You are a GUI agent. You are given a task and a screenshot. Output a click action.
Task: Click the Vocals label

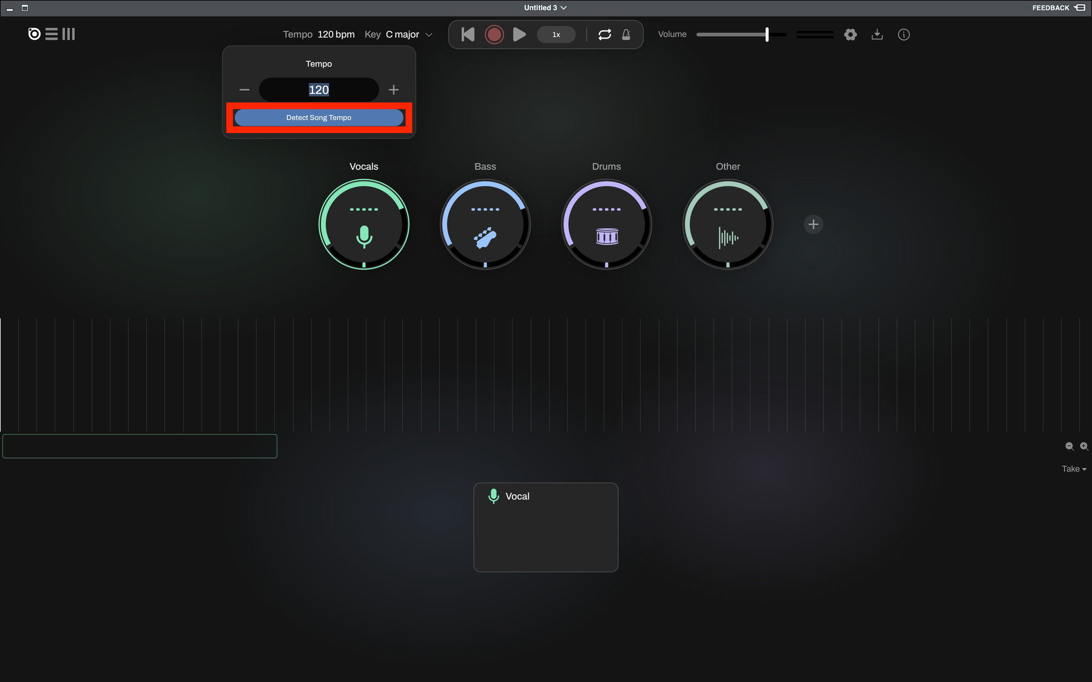[x=364, y=166]
